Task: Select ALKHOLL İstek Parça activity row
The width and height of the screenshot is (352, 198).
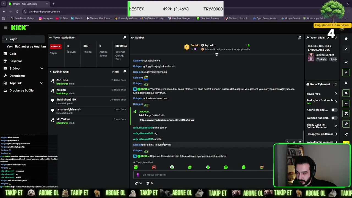Action: point(88,82)
